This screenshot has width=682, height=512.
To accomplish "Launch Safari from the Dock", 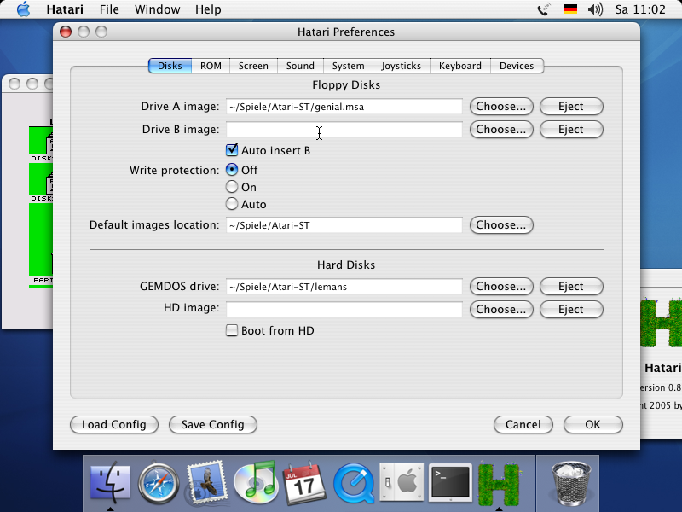I will coord(159,483).
